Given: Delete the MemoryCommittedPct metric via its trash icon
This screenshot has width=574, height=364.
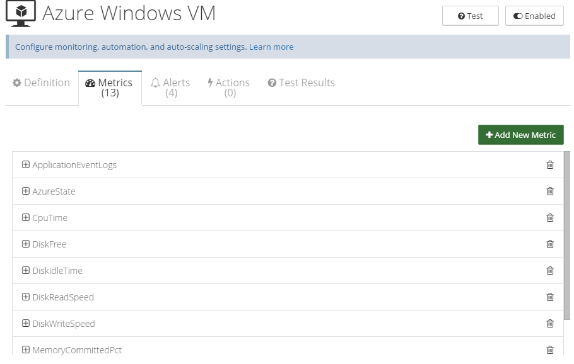Looking at the screenshot, I should [550, 350].
